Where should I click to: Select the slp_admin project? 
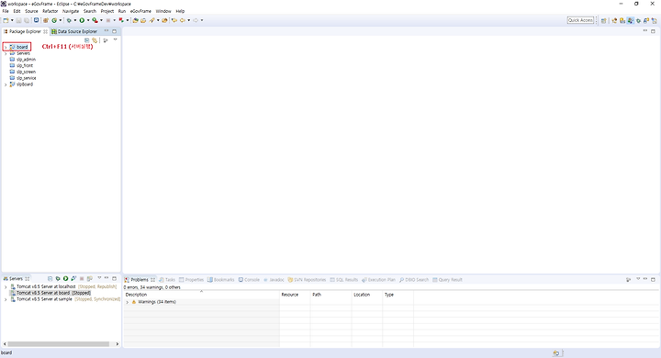[26, 60]
